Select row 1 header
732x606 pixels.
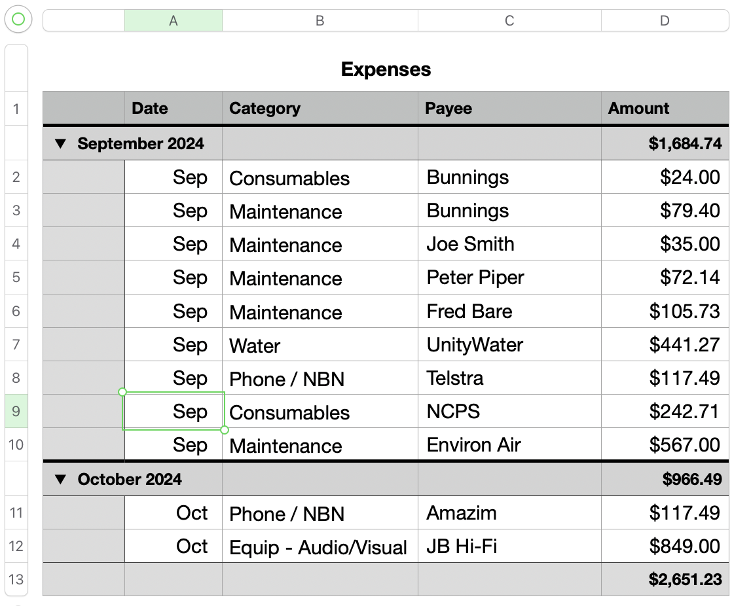[16, 109]
